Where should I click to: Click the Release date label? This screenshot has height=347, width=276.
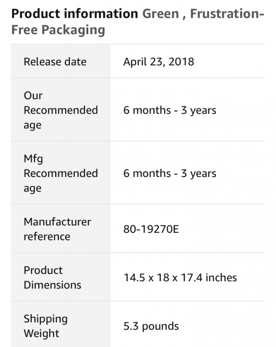tap(55, 62)
